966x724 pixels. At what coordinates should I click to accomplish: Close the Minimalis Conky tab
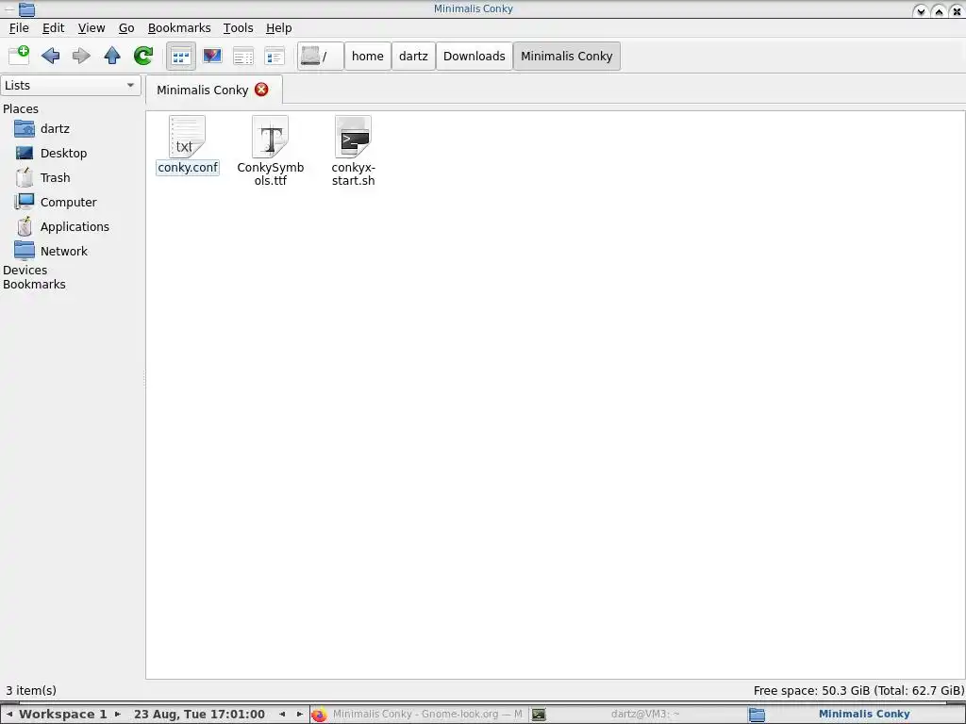(262, 90)
